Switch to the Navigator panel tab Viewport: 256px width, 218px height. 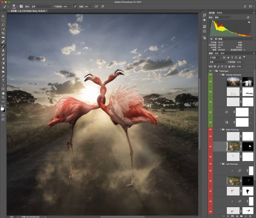coord(218,13)
